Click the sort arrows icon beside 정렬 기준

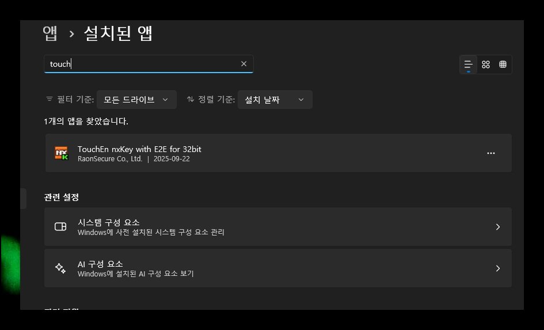tap(190, 99)
